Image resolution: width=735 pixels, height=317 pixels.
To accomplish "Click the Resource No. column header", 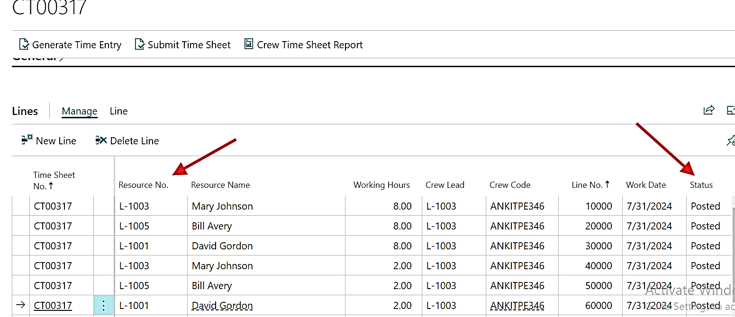I will (x=143, y=185).
